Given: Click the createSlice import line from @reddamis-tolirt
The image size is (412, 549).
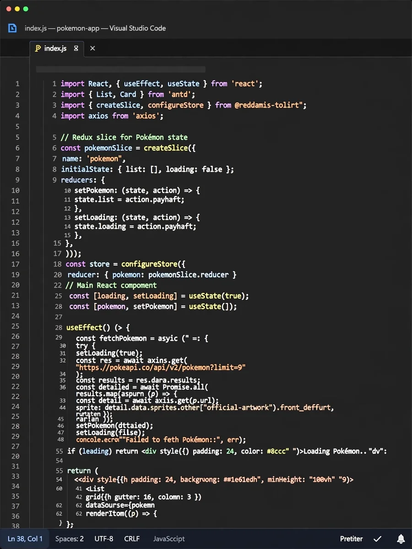Looking at the screenshot, I should tap(184, 105).
